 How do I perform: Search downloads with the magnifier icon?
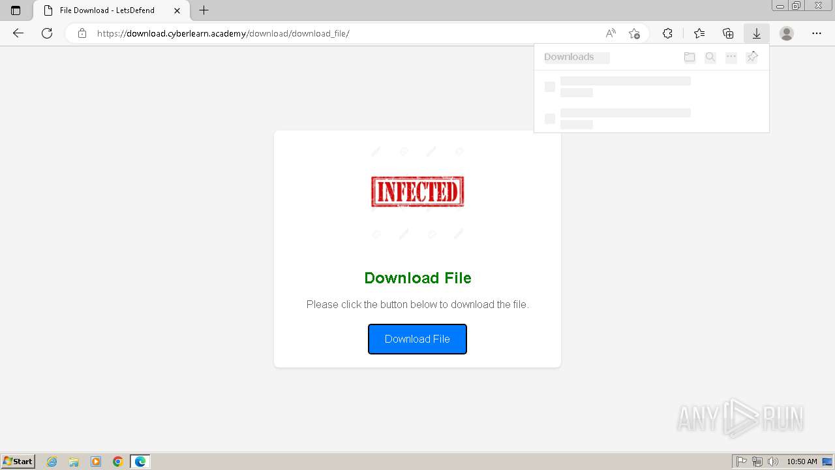point(710,57)
